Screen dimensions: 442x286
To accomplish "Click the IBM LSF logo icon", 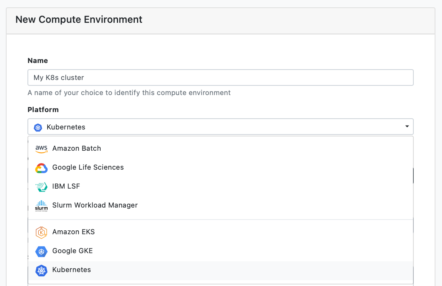I will click(41, 187).
